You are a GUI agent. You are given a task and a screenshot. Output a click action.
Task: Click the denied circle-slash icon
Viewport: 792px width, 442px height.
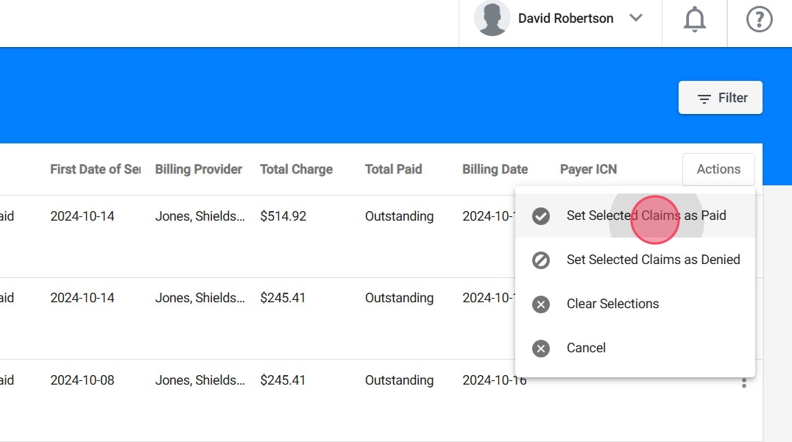pyautogui.click(x=541, y=260)
